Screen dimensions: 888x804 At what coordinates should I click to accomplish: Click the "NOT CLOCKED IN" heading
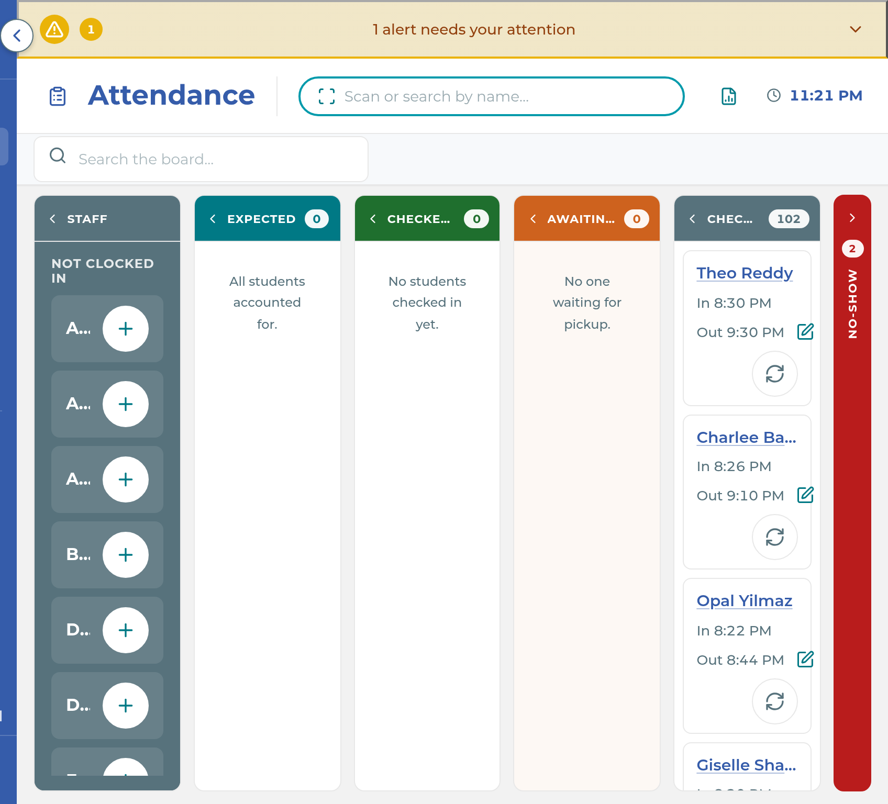pyautogui.click(x=103, y=271)
